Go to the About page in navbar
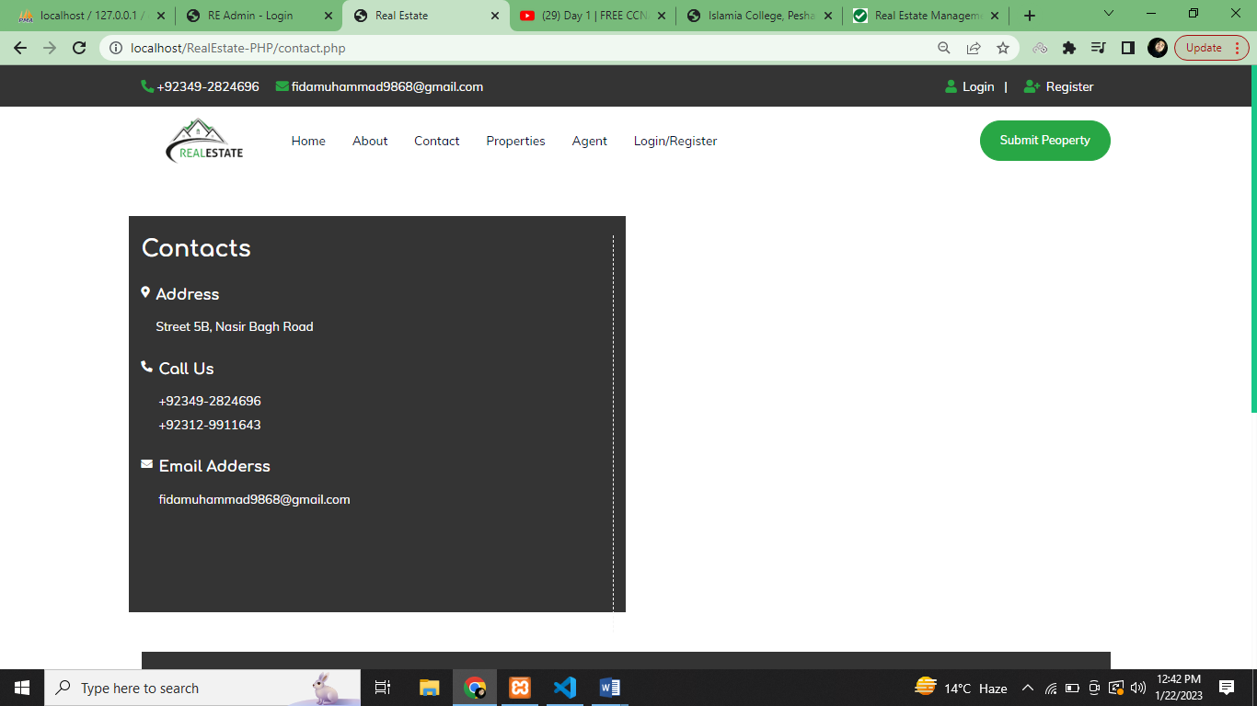This screenshot has width=1257, height=706. 370,141
